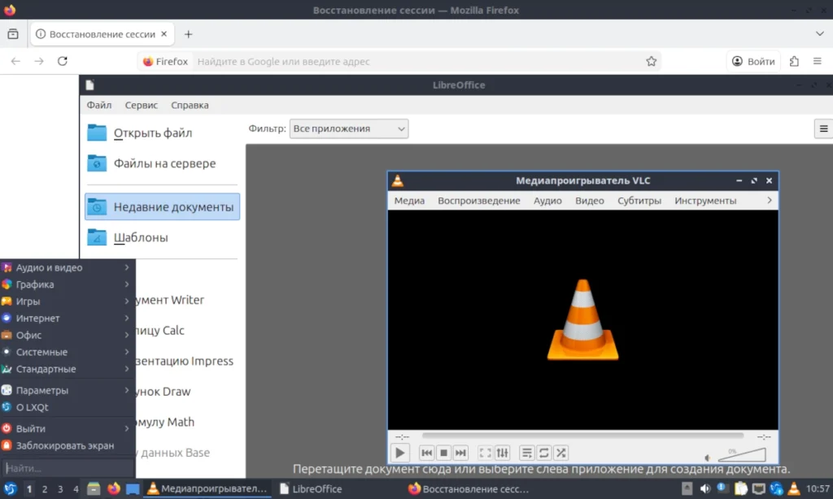
Task: Click the clipboard tray icon
Action: coord(740,489)
